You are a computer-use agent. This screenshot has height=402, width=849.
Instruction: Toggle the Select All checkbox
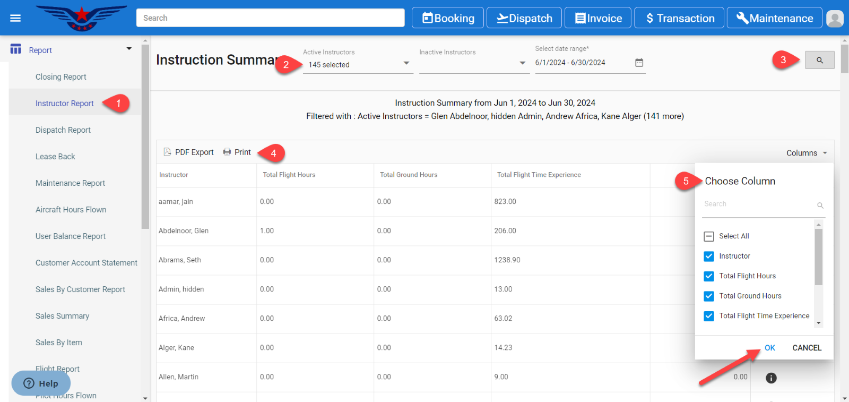click(709, 236)
